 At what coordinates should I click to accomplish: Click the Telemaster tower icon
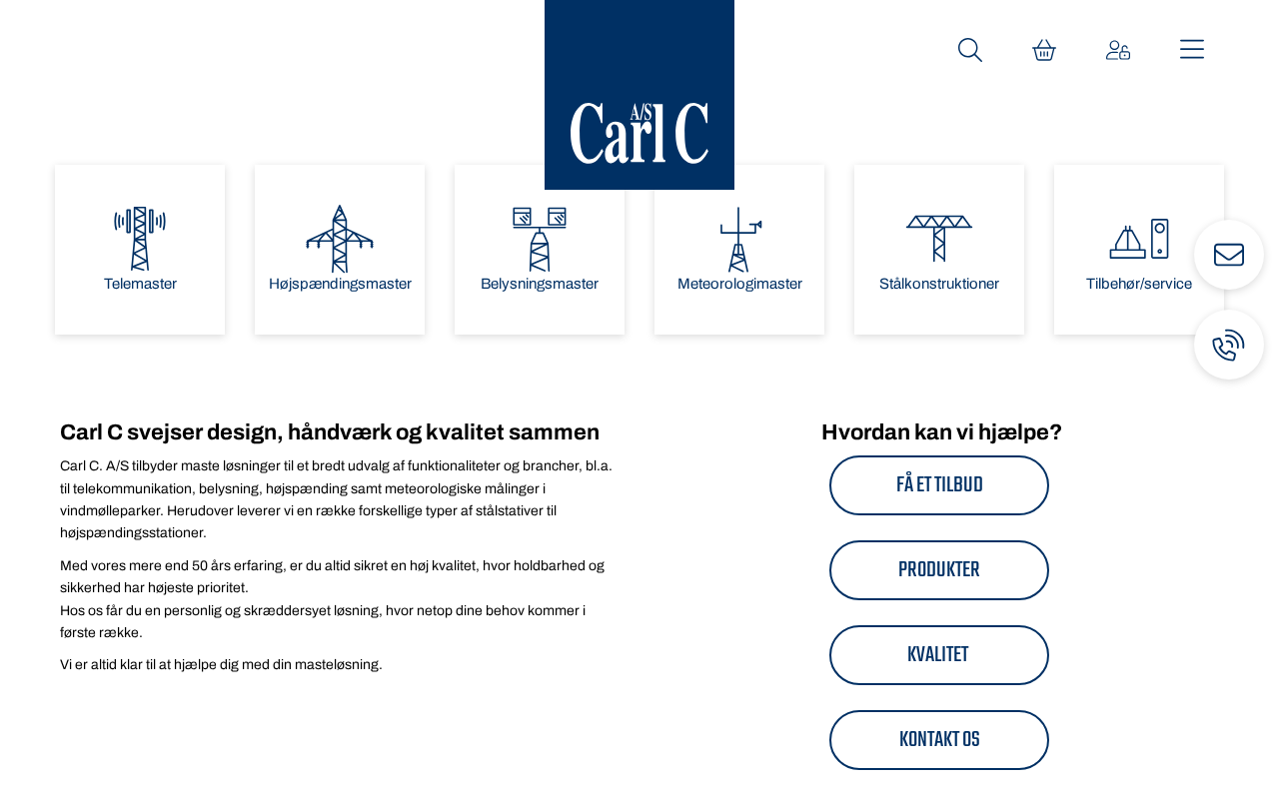[x=140, y=239]
